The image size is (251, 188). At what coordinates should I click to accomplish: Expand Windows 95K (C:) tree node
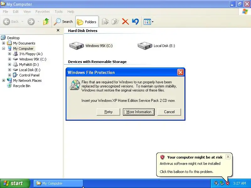coord(9,59)
